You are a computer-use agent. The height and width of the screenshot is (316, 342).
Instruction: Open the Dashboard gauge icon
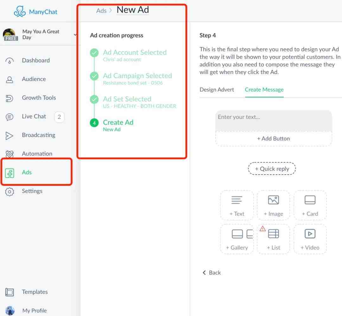(x=9, y=61)
